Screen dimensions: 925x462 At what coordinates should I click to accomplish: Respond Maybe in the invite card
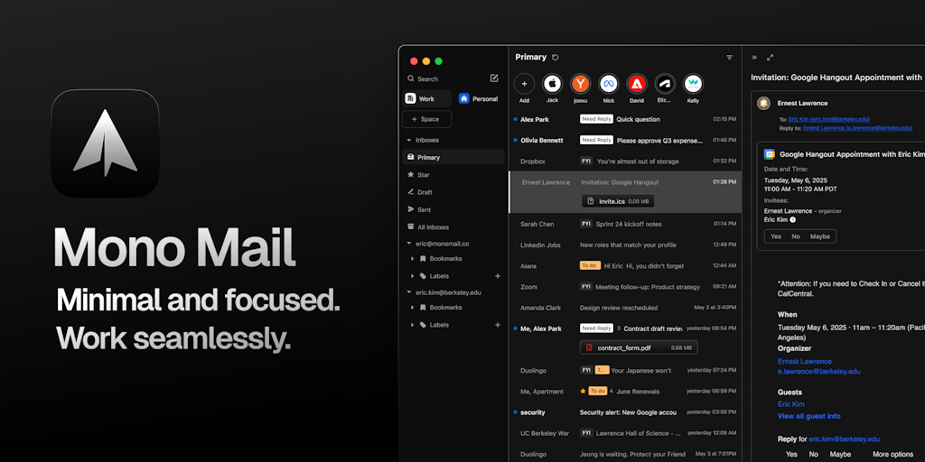[819, 236]
